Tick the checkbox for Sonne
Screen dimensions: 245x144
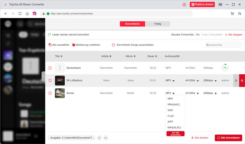[x=50, y=93]
